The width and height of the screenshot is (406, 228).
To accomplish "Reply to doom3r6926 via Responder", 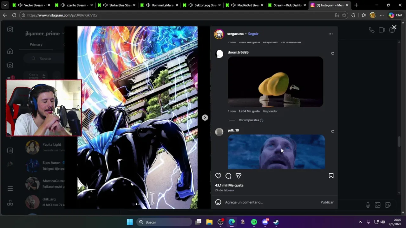I will tap(270, 111).
